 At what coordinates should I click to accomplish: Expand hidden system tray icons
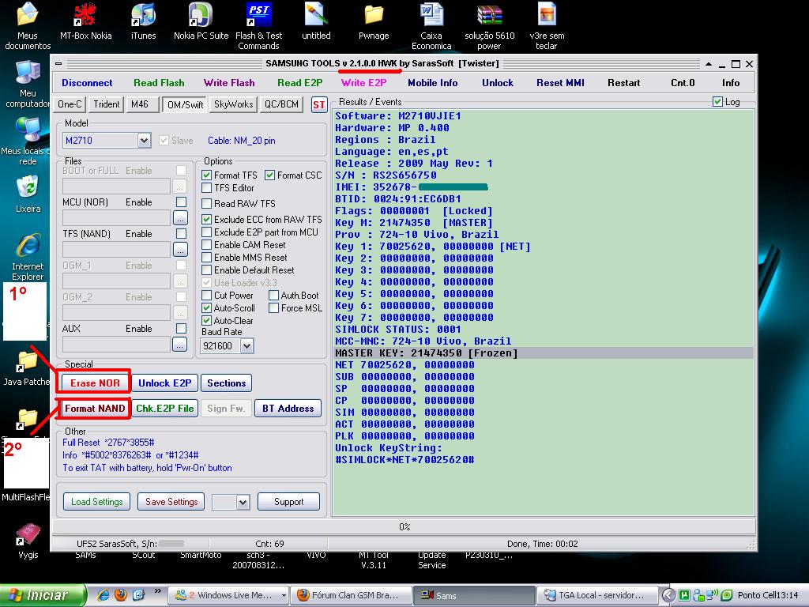click(x=668, y=595)
